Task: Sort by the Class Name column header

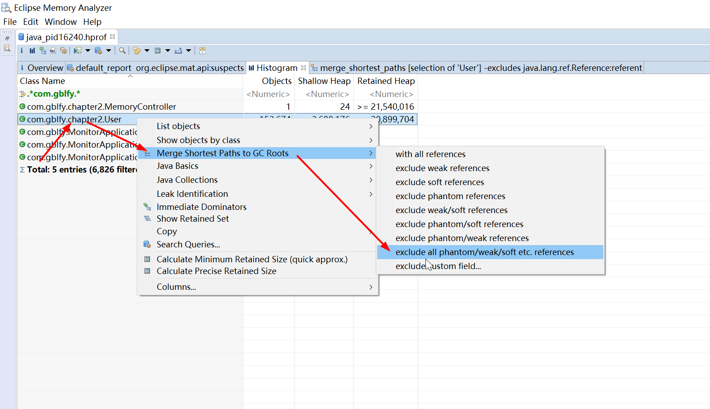Action: point(130,81)
